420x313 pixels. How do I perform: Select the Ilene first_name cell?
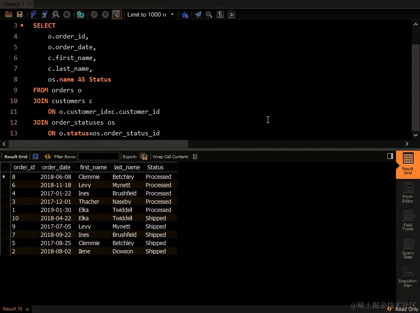[x=84, y=251]
